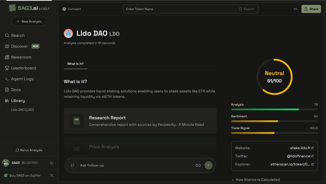Image resolution: width=326 pixels, height=184 pixels.
Task: Click the magnifier icon beside Search
Action: (7, 35)
